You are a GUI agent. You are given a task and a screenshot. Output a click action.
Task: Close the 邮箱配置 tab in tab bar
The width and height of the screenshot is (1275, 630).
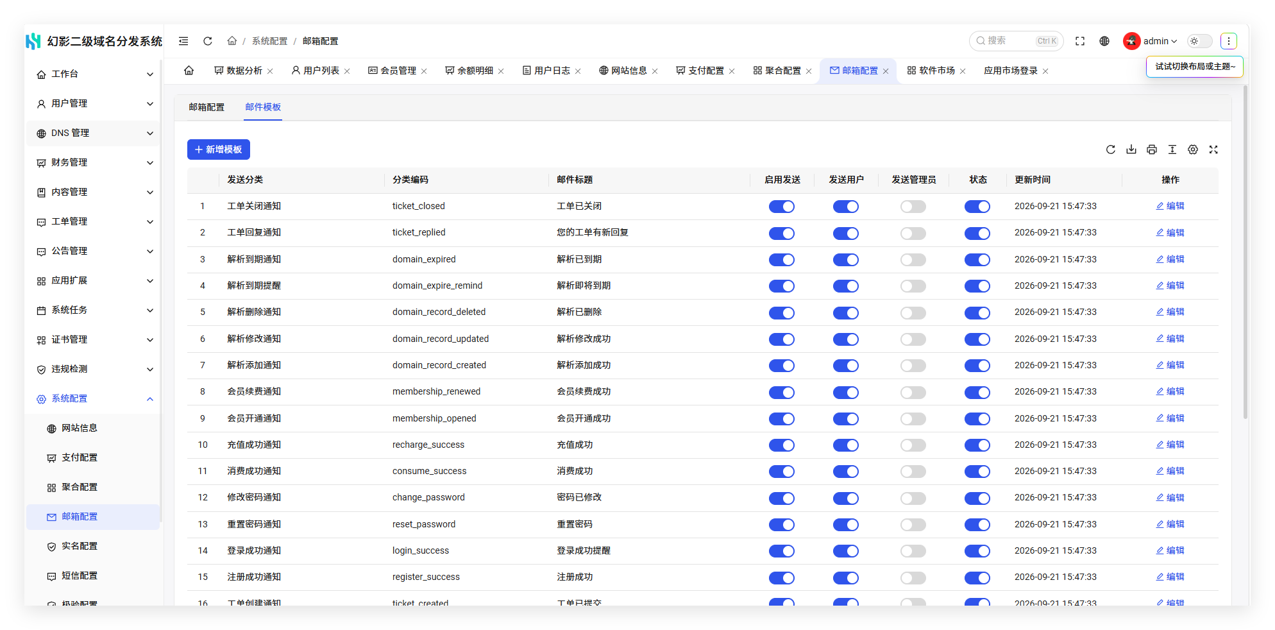[886, 71]
